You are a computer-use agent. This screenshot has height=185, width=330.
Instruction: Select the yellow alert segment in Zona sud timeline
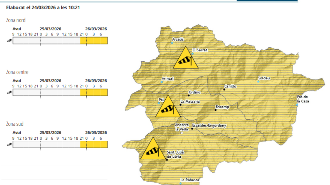tap(94, 144)
